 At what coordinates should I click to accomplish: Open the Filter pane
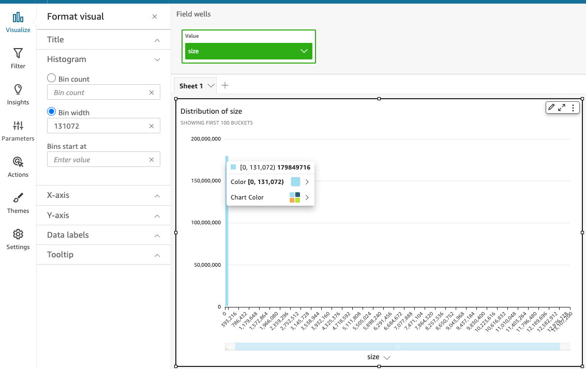tap(18, 58)
